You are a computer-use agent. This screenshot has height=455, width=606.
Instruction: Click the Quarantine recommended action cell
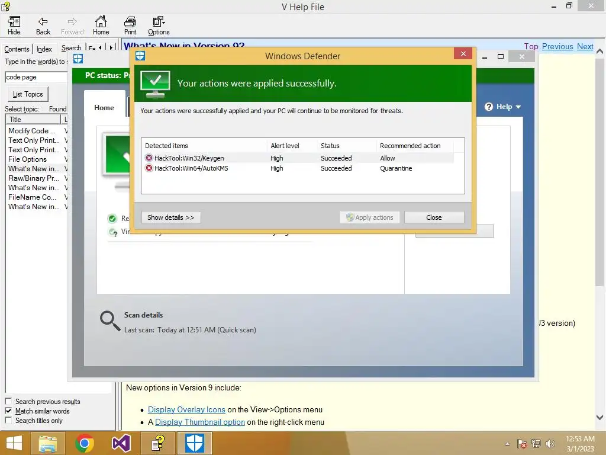396,168
